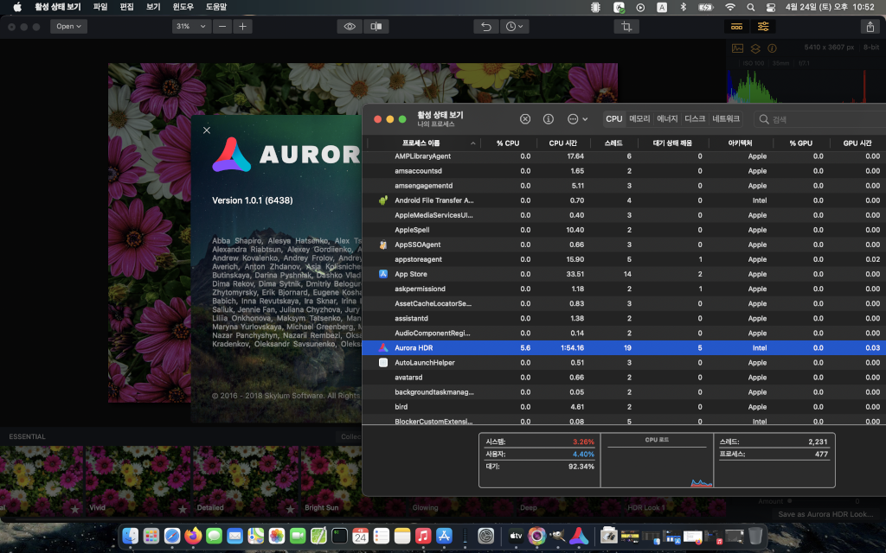Image resolution: width=886 pixels, height=553 pixels.
Task: Open the 도움말 menu
Action: (215, 7)
